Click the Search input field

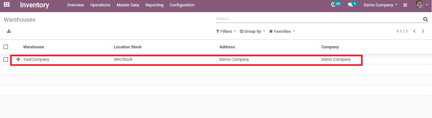point(319,19)
